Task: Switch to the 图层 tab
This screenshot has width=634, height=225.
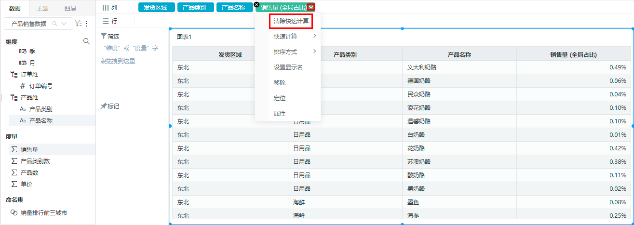Action: [70, 8]
